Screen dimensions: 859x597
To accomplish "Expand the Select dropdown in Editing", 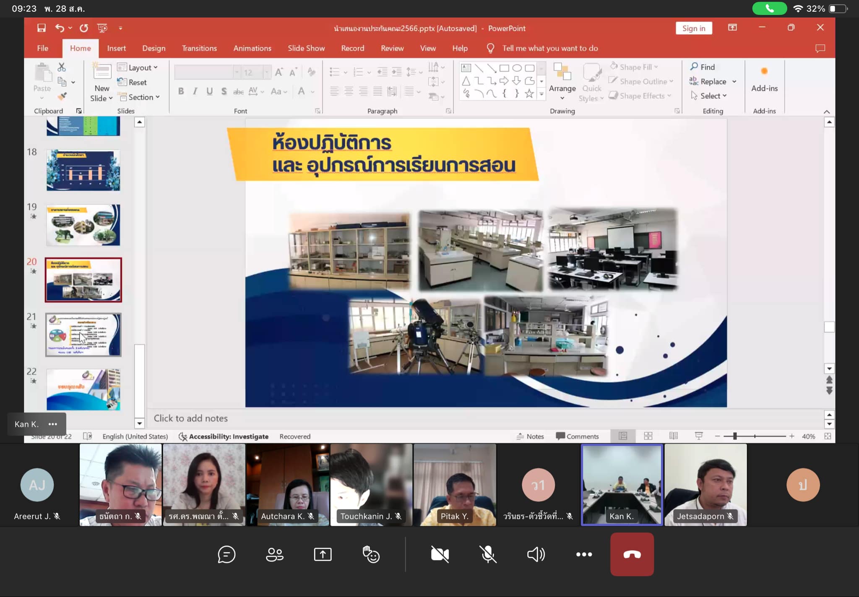I will [713, 96].
